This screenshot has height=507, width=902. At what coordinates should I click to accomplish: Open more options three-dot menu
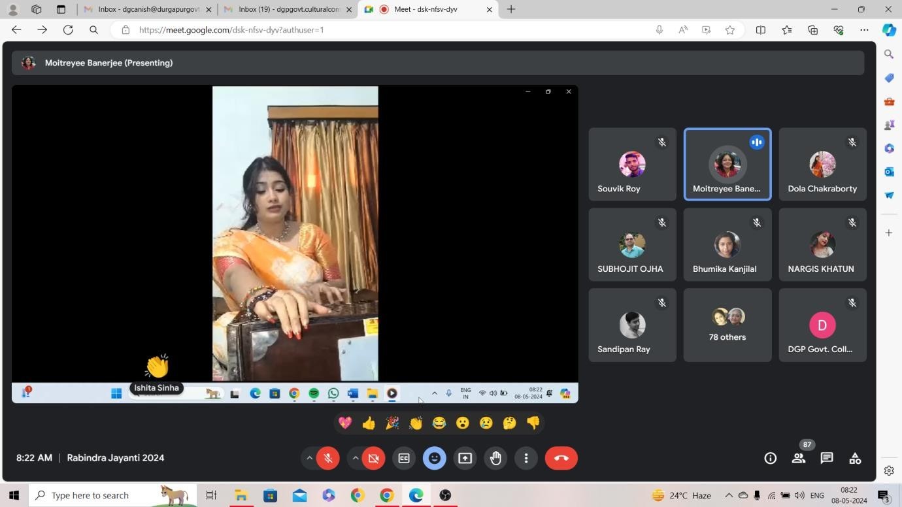(526, 458)
